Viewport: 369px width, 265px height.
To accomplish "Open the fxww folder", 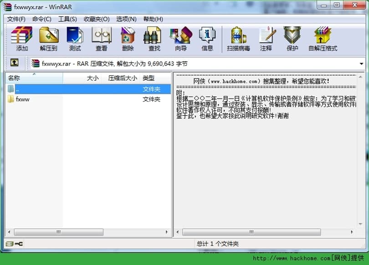I will pyautogui.click(x=21, y=99).
